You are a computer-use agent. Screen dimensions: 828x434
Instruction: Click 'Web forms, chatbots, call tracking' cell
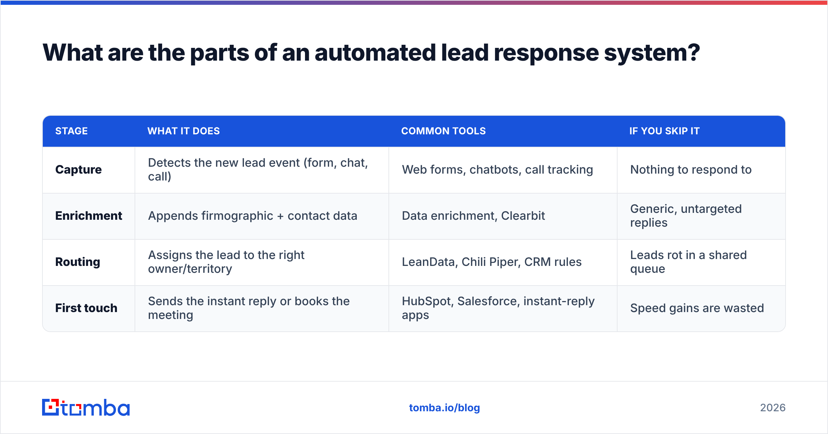pyautogui.click(x=503, y=170)
